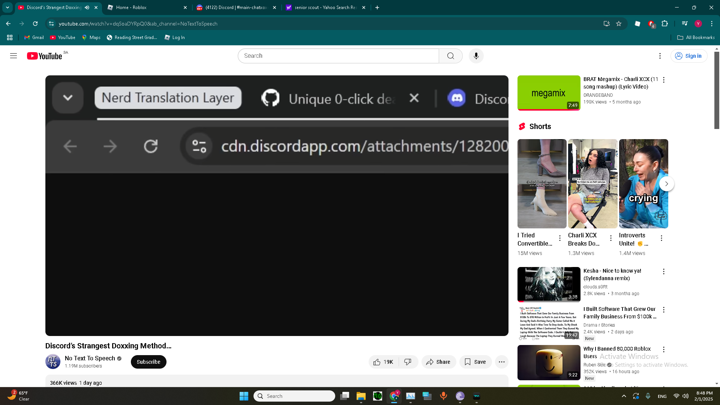Subscribe to No Text To Speech
This screenshot has height=405, width=720.
tap(148, 362)
